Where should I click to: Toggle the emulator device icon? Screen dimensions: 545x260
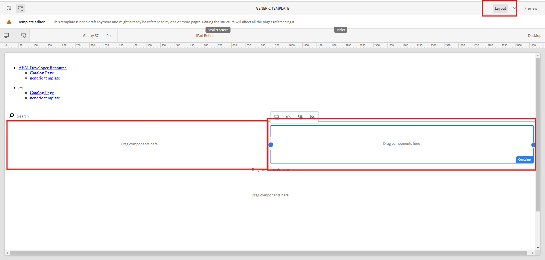point(20,8)
